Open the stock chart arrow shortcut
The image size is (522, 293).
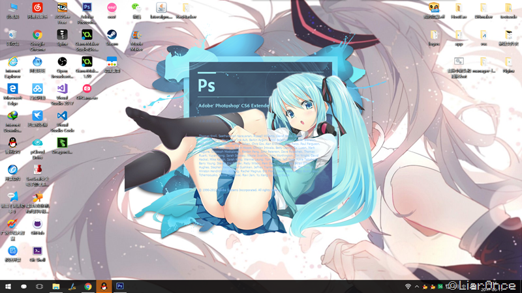pyautogui.click(x=12, y=224)
